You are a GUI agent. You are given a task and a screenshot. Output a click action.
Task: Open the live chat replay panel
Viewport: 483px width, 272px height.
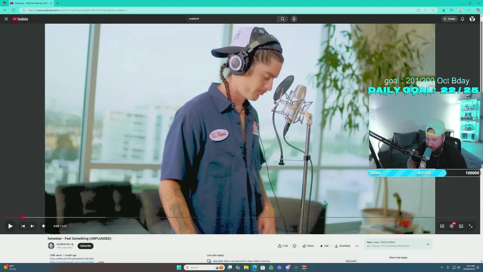(351, 261)
